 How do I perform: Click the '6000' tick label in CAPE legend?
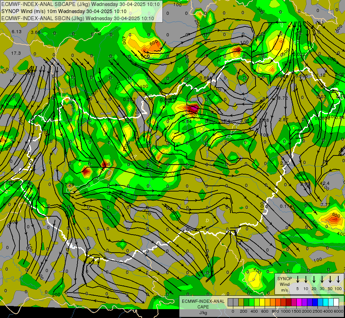coord(339,311)
